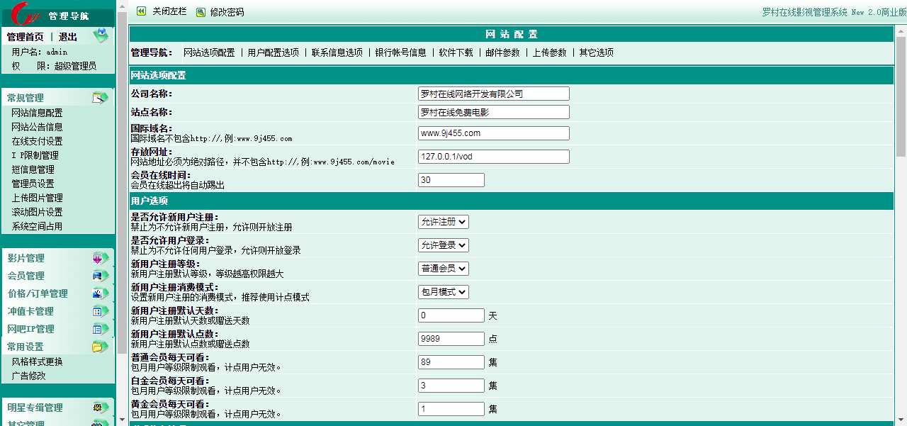
Task: Click the 公司名称 input field
Action: click(x=494, y=94)
